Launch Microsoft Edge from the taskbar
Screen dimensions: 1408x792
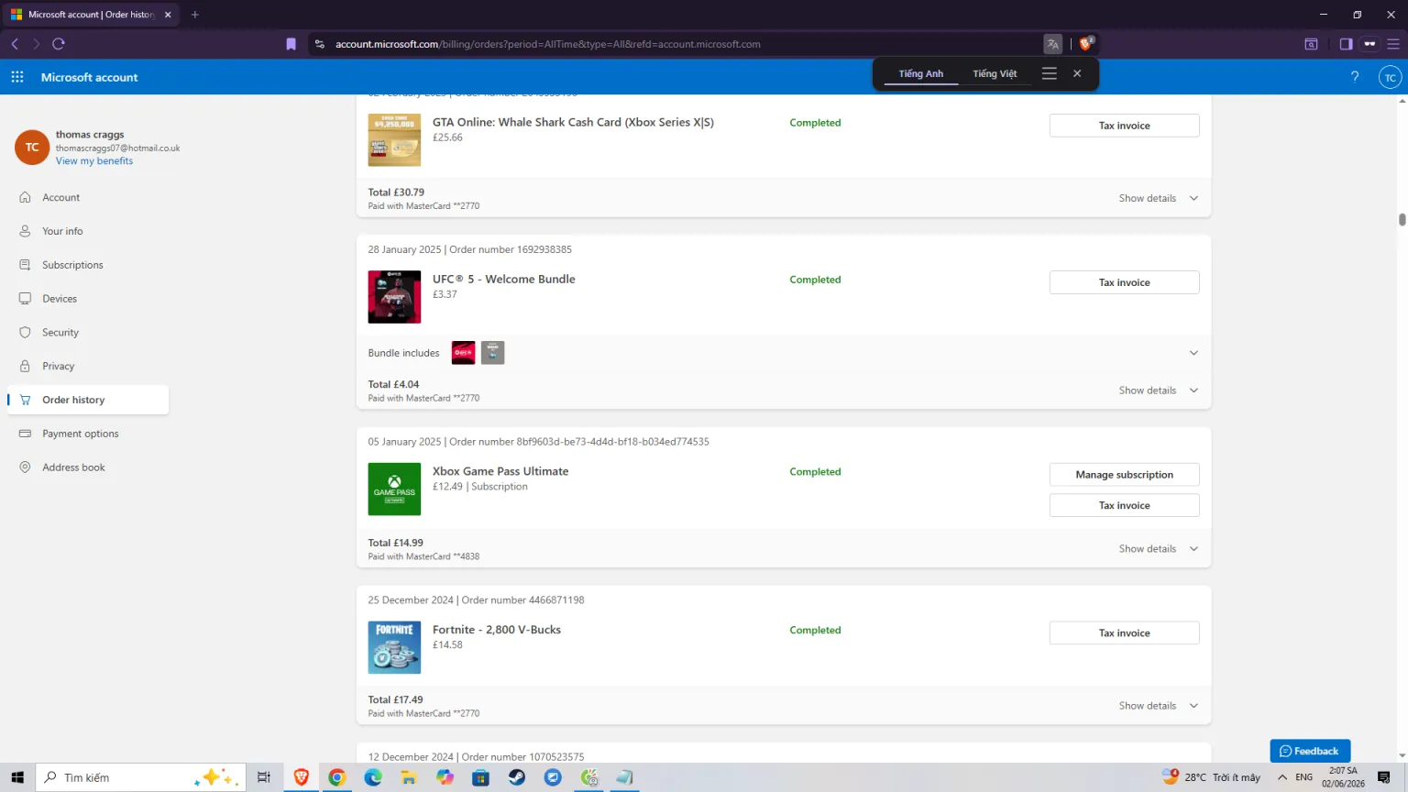[x=373, y=777]
